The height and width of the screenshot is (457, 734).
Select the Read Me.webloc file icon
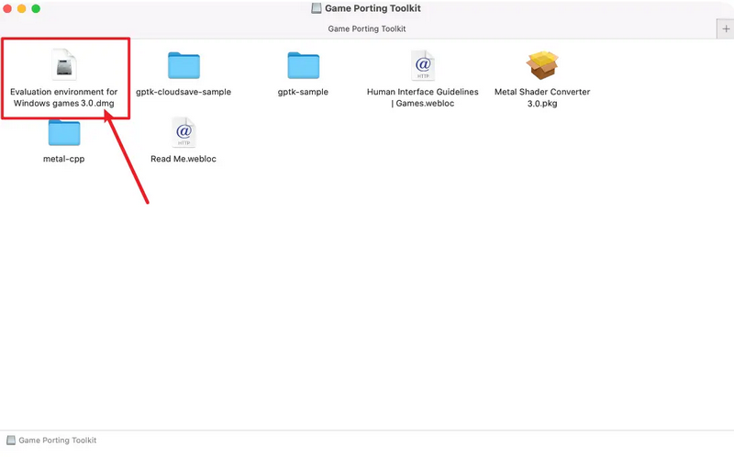click(183, 132)
